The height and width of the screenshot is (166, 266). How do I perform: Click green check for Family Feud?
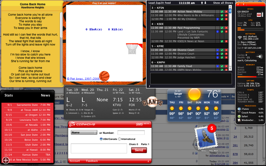point(222,66)
